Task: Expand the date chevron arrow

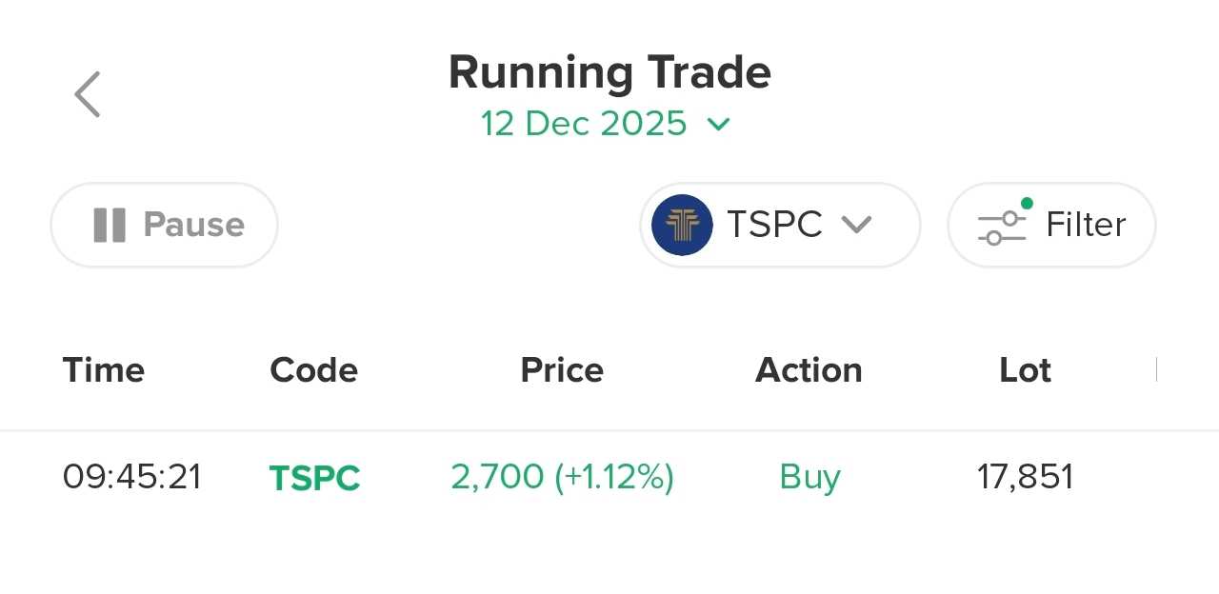Action: (719, 124)
